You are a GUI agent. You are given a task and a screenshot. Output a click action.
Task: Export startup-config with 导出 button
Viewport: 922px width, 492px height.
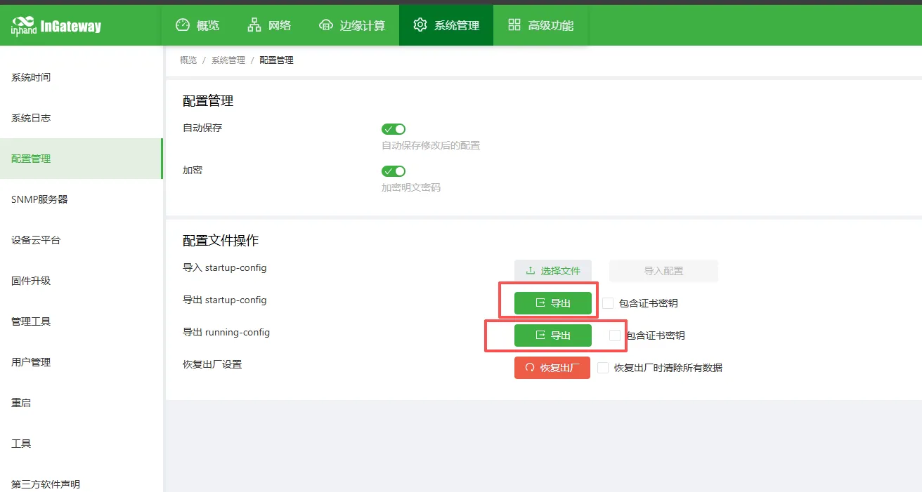553,303
